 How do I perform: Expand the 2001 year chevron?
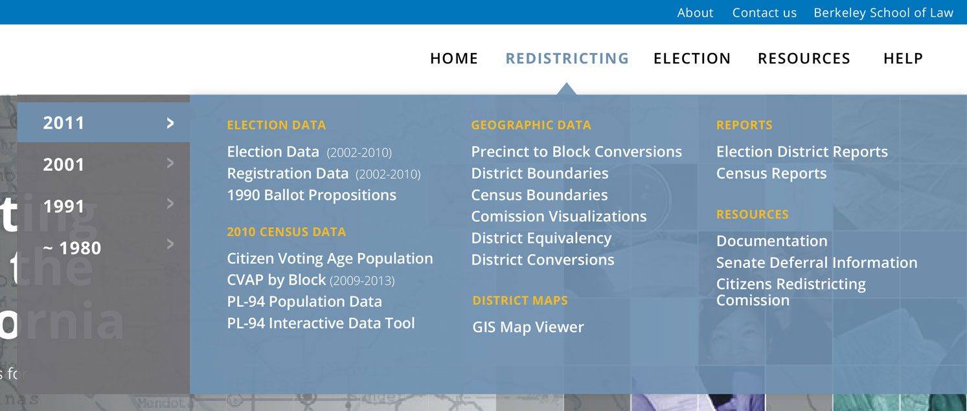pyautogui.click(x=170, y=163)
